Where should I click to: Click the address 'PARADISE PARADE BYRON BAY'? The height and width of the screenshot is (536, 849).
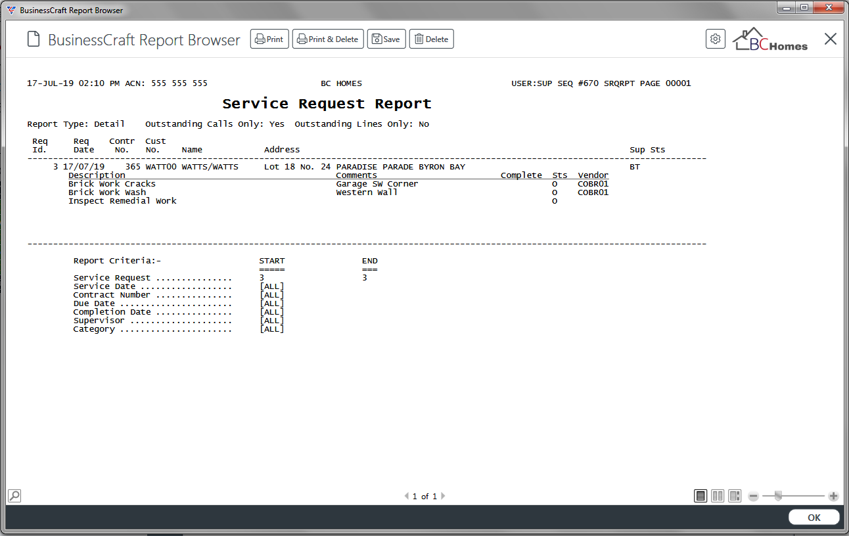click(400, 167)
